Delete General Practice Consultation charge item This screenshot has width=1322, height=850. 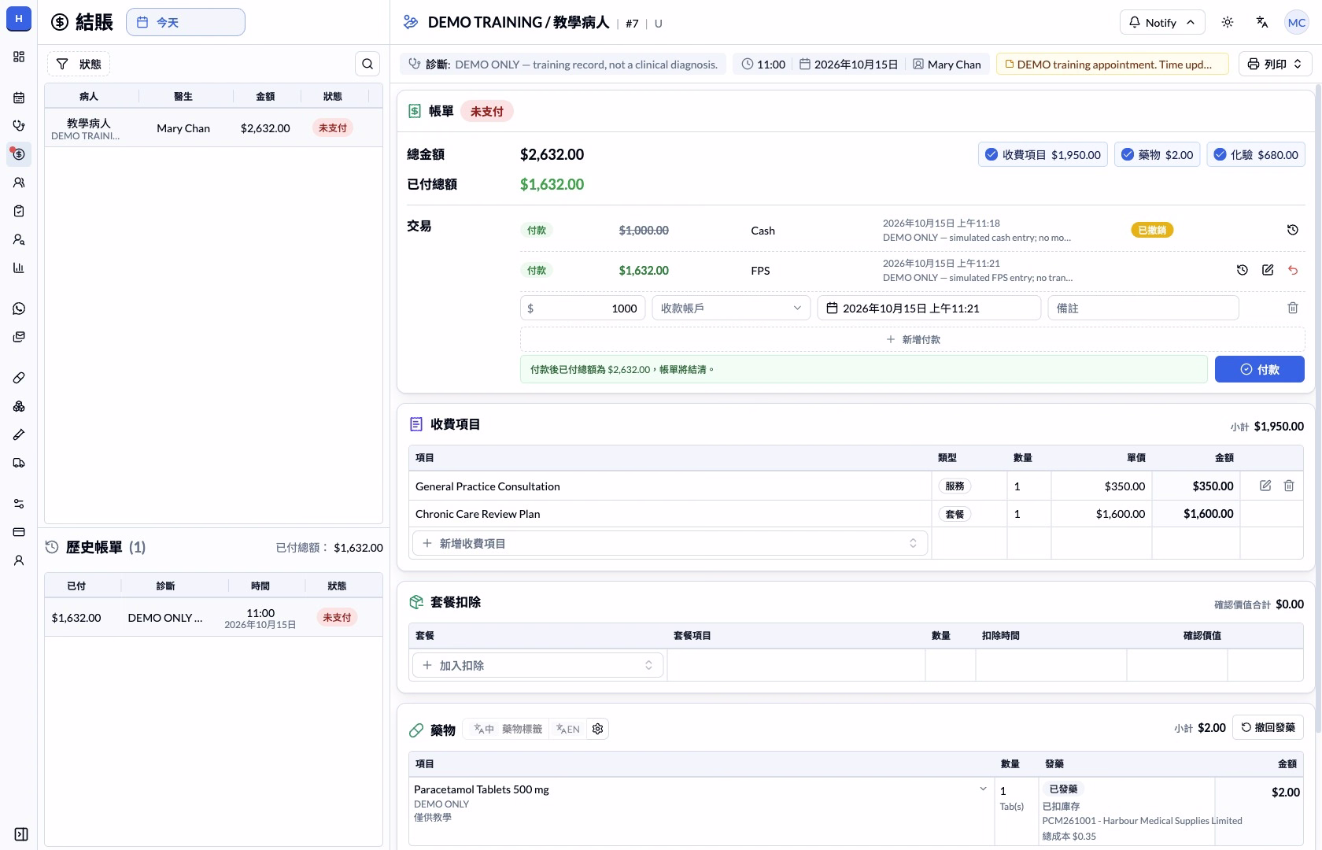[x=1289, y=486]
